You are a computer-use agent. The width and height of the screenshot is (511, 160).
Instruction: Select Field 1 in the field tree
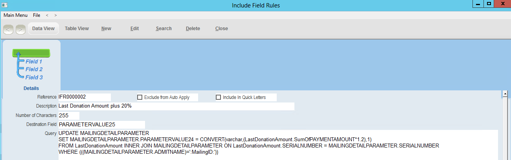34,61
